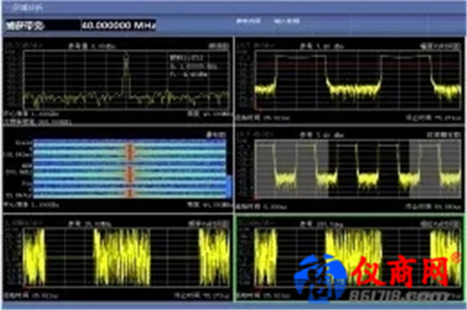This screenshot has height=310, width=467.
Task: Open the second text item in top toolbar
Action: tap(286, 21)
